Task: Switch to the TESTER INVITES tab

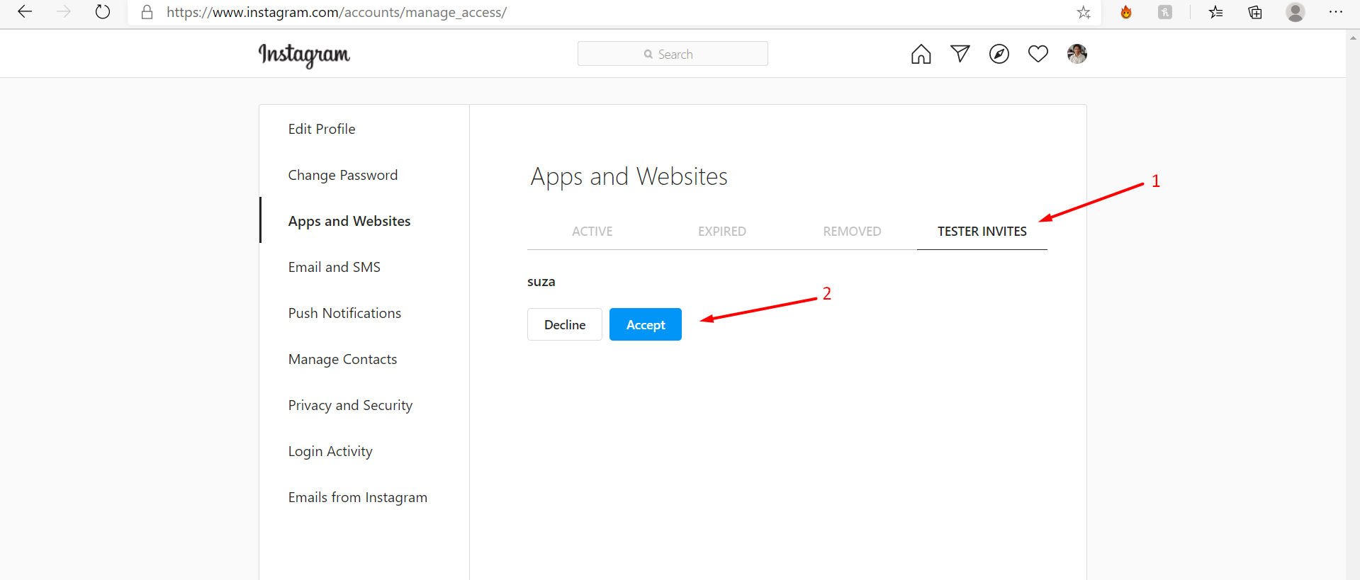Action: pos(982,232)
